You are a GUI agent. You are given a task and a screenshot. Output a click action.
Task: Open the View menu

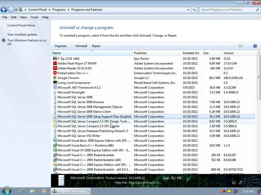pos(23,17)
